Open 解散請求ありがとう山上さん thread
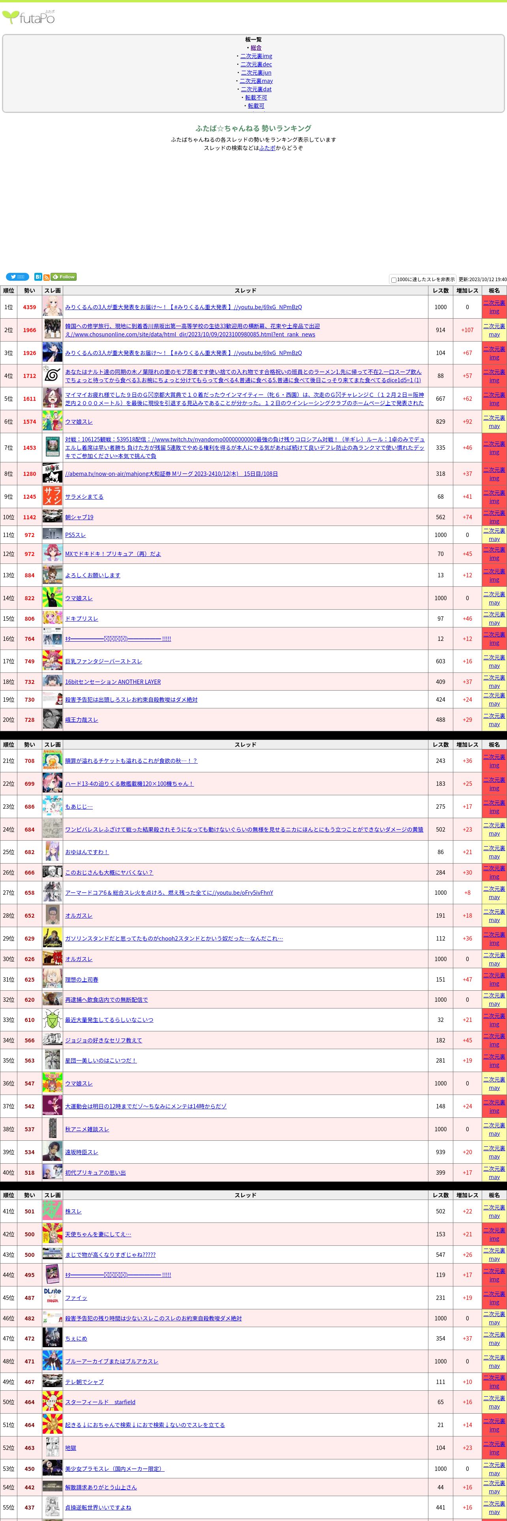The height and width of the screenshot is (1521, 507). 101,1487
